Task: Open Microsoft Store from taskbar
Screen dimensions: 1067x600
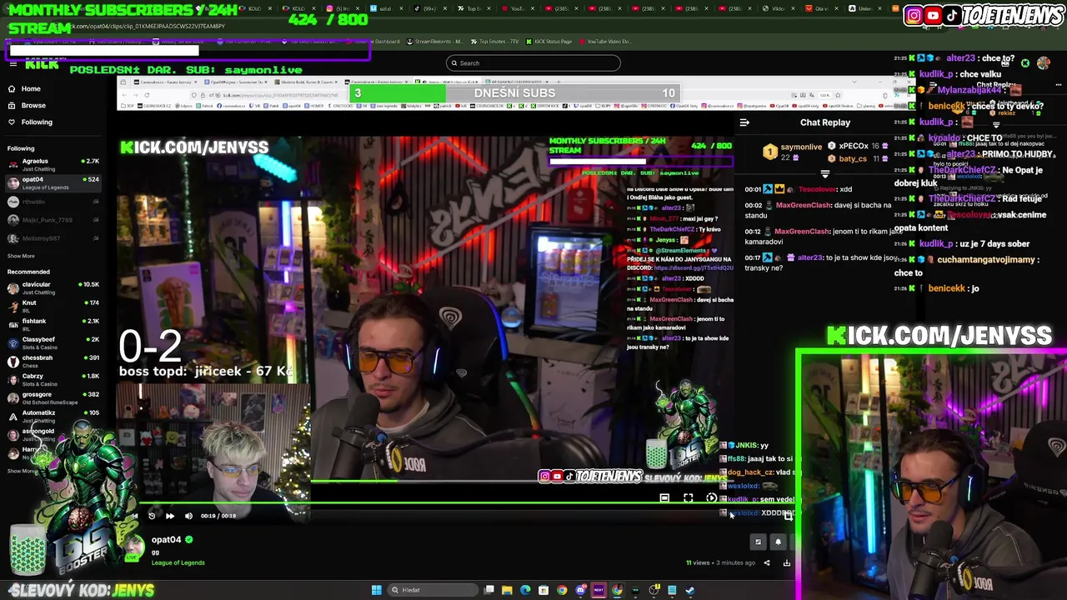Action: pyautogui.click(x=544, y=590)
